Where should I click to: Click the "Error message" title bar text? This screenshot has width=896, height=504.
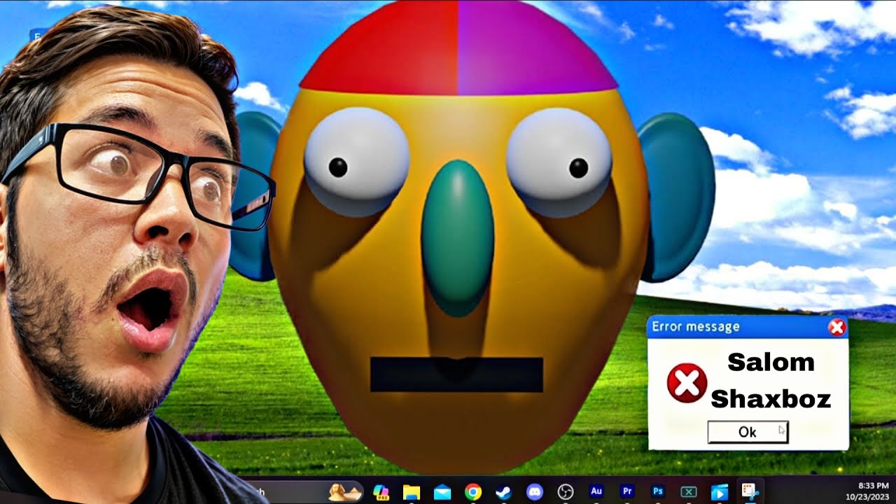tap(695, 326)
